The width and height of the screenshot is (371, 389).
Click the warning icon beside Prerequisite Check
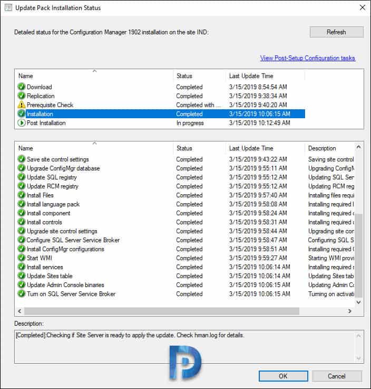point(22,105)
